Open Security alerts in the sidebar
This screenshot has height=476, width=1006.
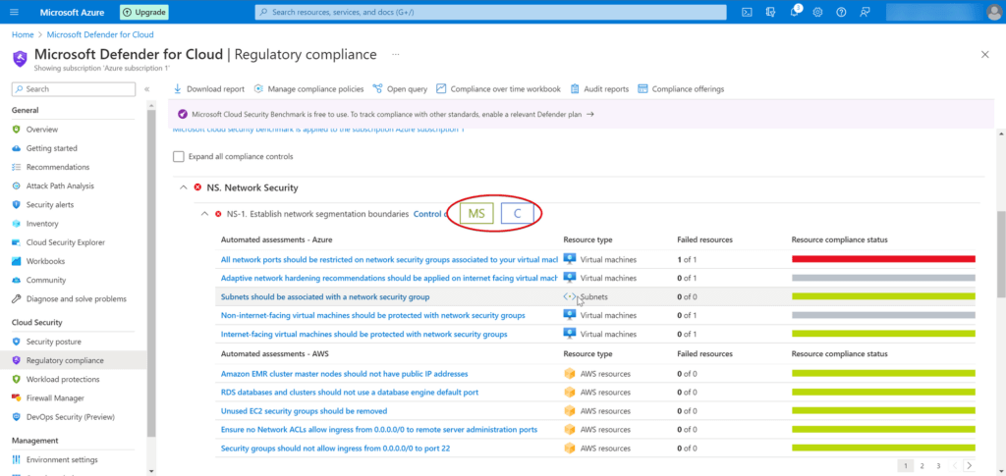[x=49, y=205]
